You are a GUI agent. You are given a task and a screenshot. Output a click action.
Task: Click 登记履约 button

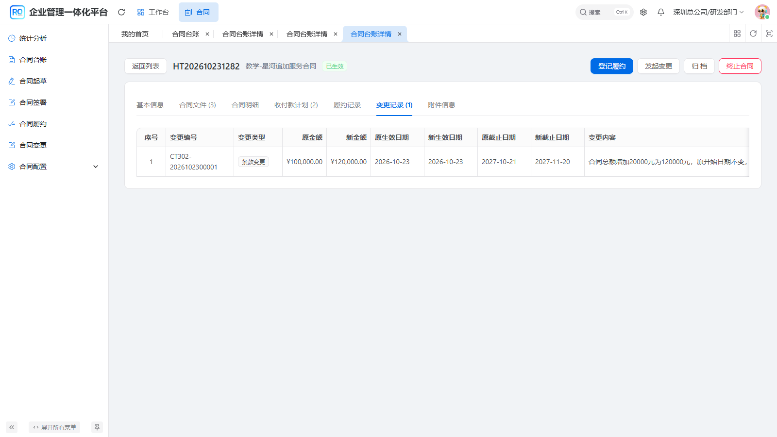coord(612,66)
